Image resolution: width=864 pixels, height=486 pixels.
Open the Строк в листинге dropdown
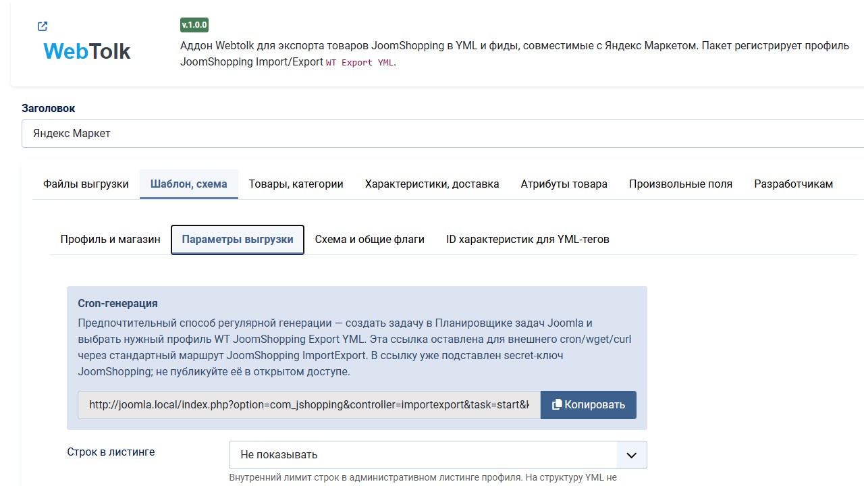click(x=438, y=455)
